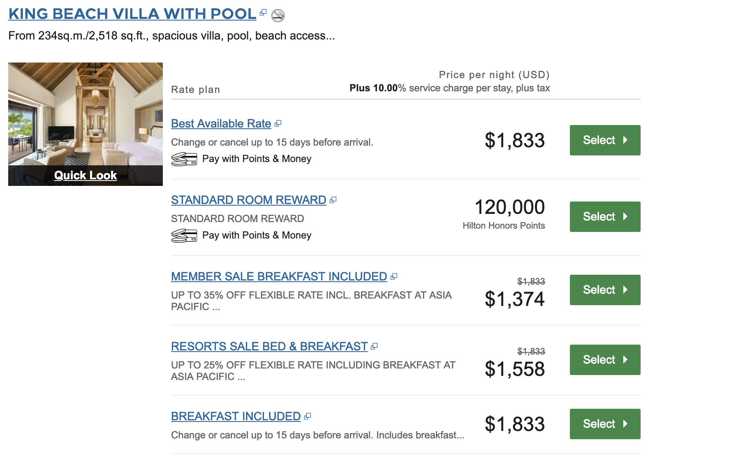Open Resorts Sale Bed & Breakfast link
The height and width of the screenshot is (468, 736).
269,346
